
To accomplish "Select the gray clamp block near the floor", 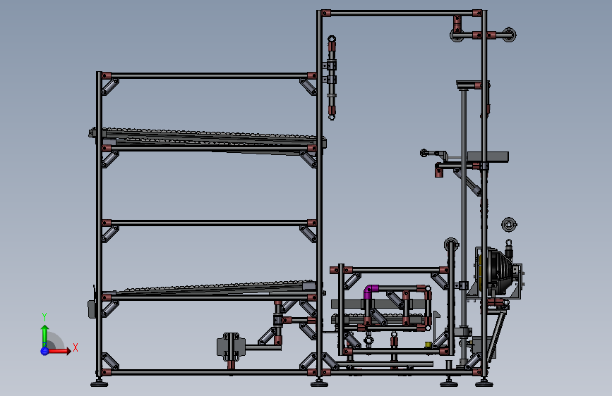I will (231, 346).
